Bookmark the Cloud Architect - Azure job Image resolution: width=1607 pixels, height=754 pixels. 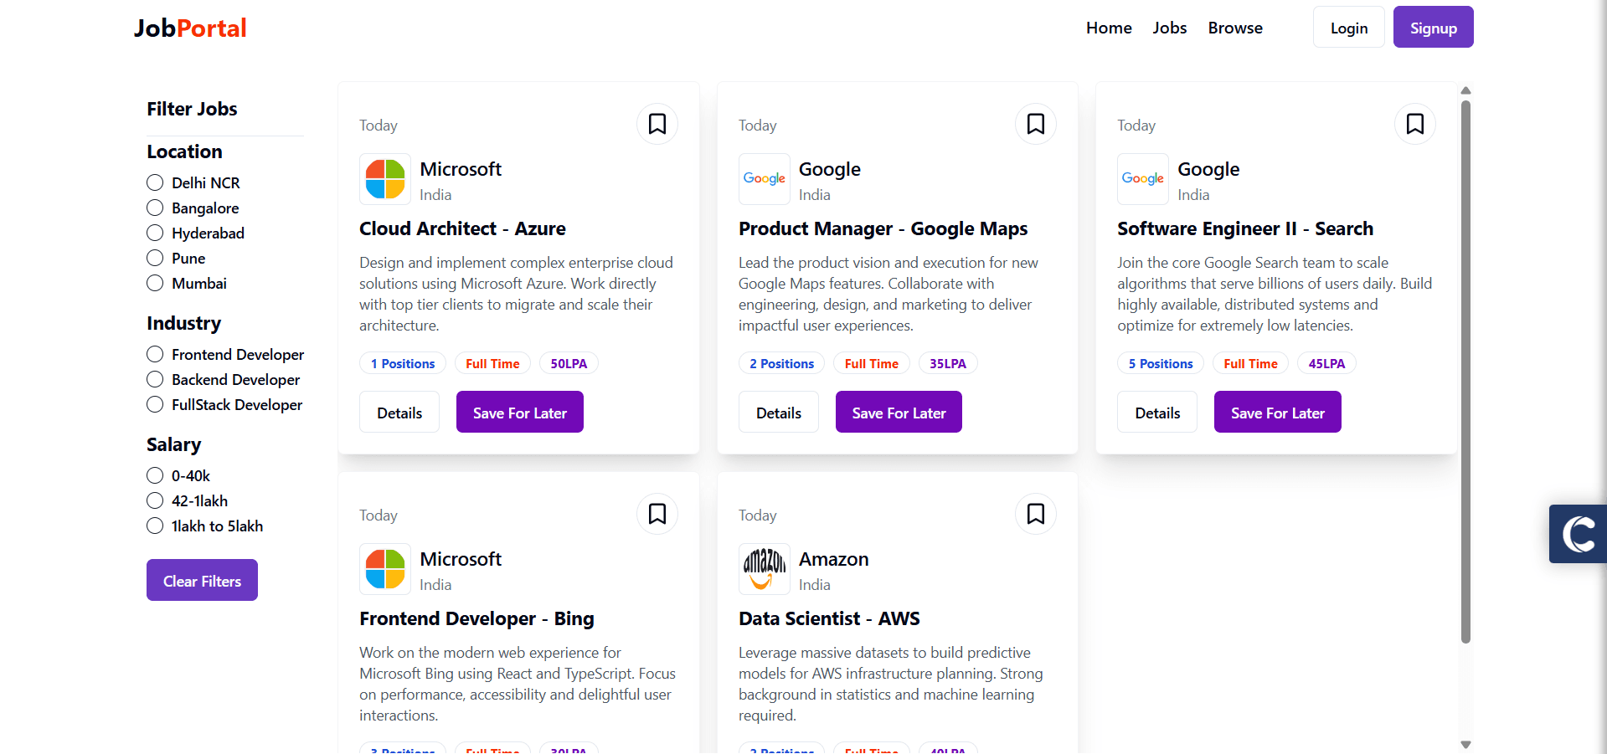(x=657, y=124)
